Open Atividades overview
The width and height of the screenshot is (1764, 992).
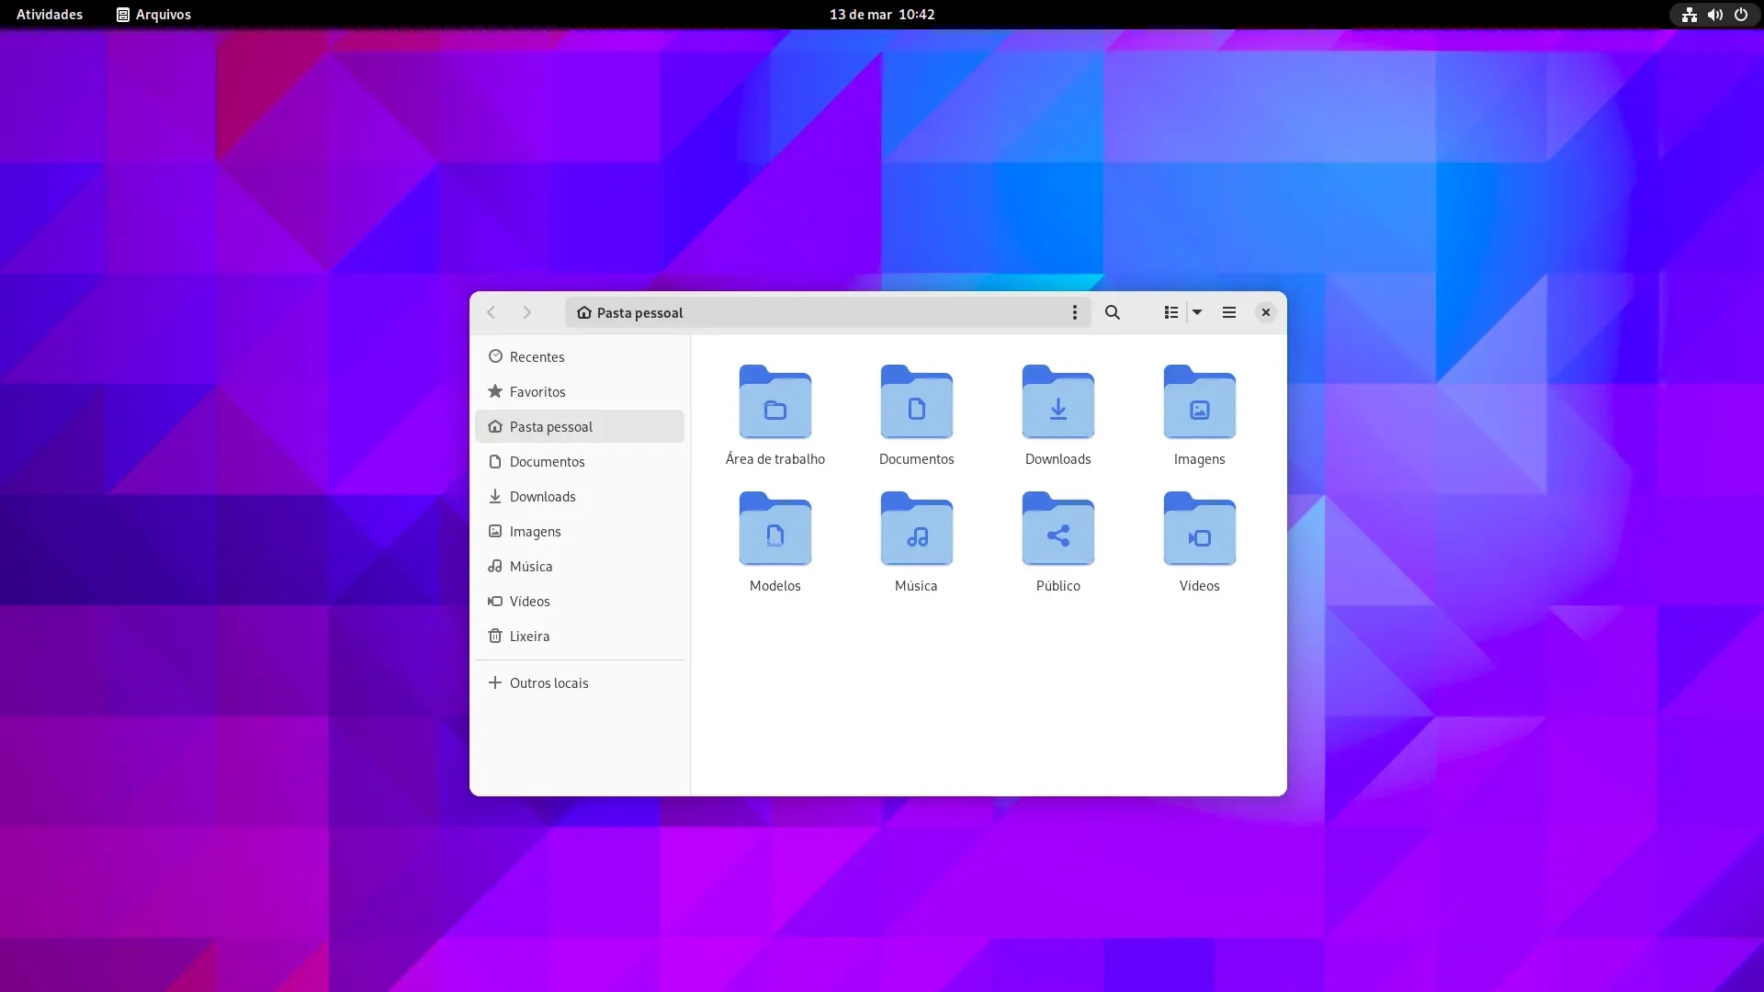point(50,14)
